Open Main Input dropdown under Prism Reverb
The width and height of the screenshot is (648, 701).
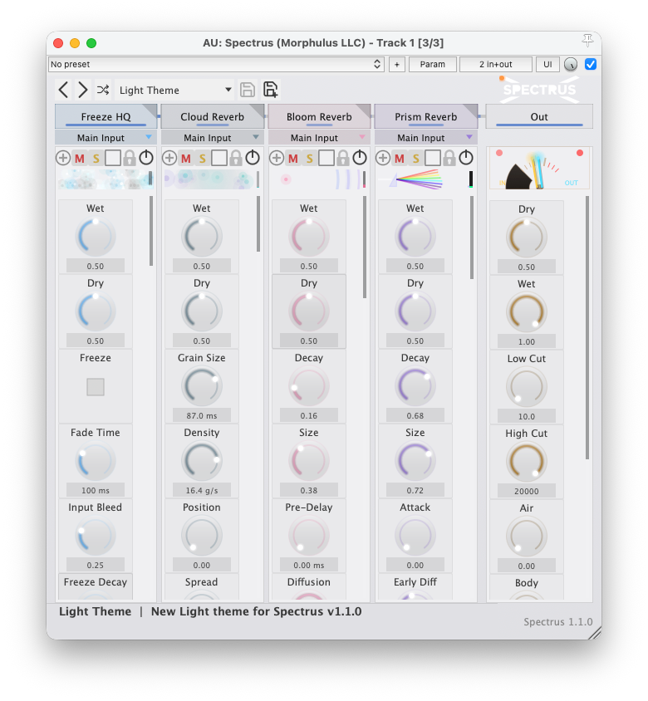click(425, 138)
